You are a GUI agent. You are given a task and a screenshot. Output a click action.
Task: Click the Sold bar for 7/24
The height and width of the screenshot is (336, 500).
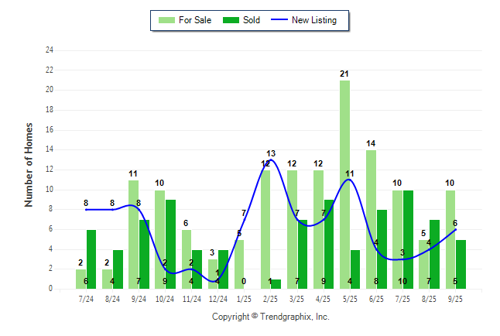91,259
